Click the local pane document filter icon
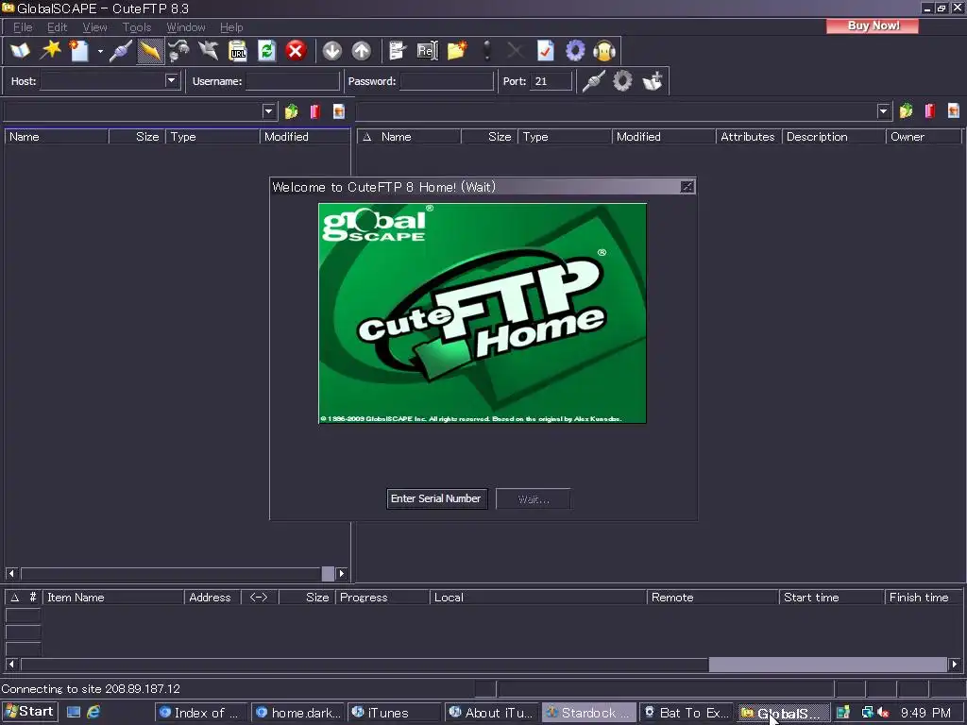The width and height of the screenshot is (967, 725). (x=339, y=111)
